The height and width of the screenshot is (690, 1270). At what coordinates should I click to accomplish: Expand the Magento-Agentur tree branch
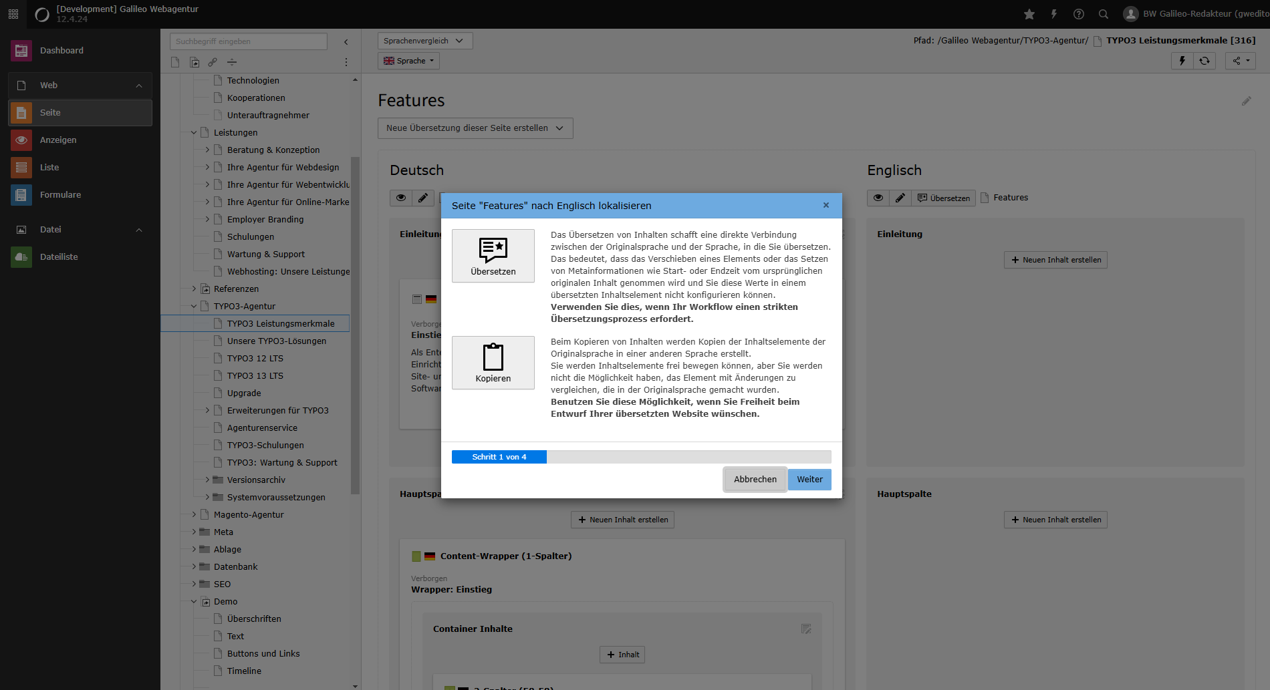(193, 514)
